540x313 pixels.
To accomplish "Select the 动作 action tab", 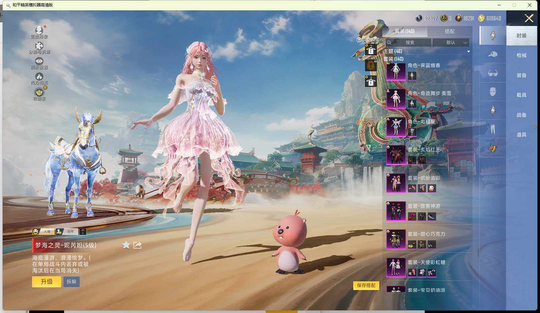I will tap(67, 231).
